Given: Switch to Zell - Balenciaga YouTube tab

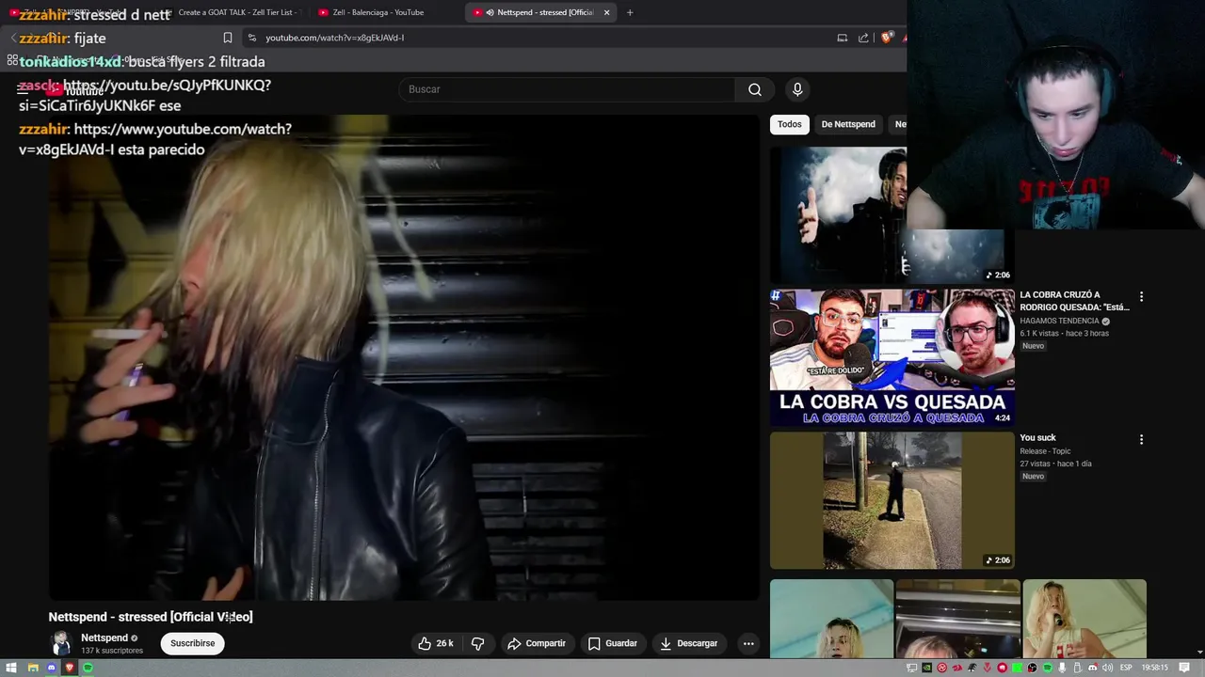Looking at the screenshot, I should [x=378, y=12].
